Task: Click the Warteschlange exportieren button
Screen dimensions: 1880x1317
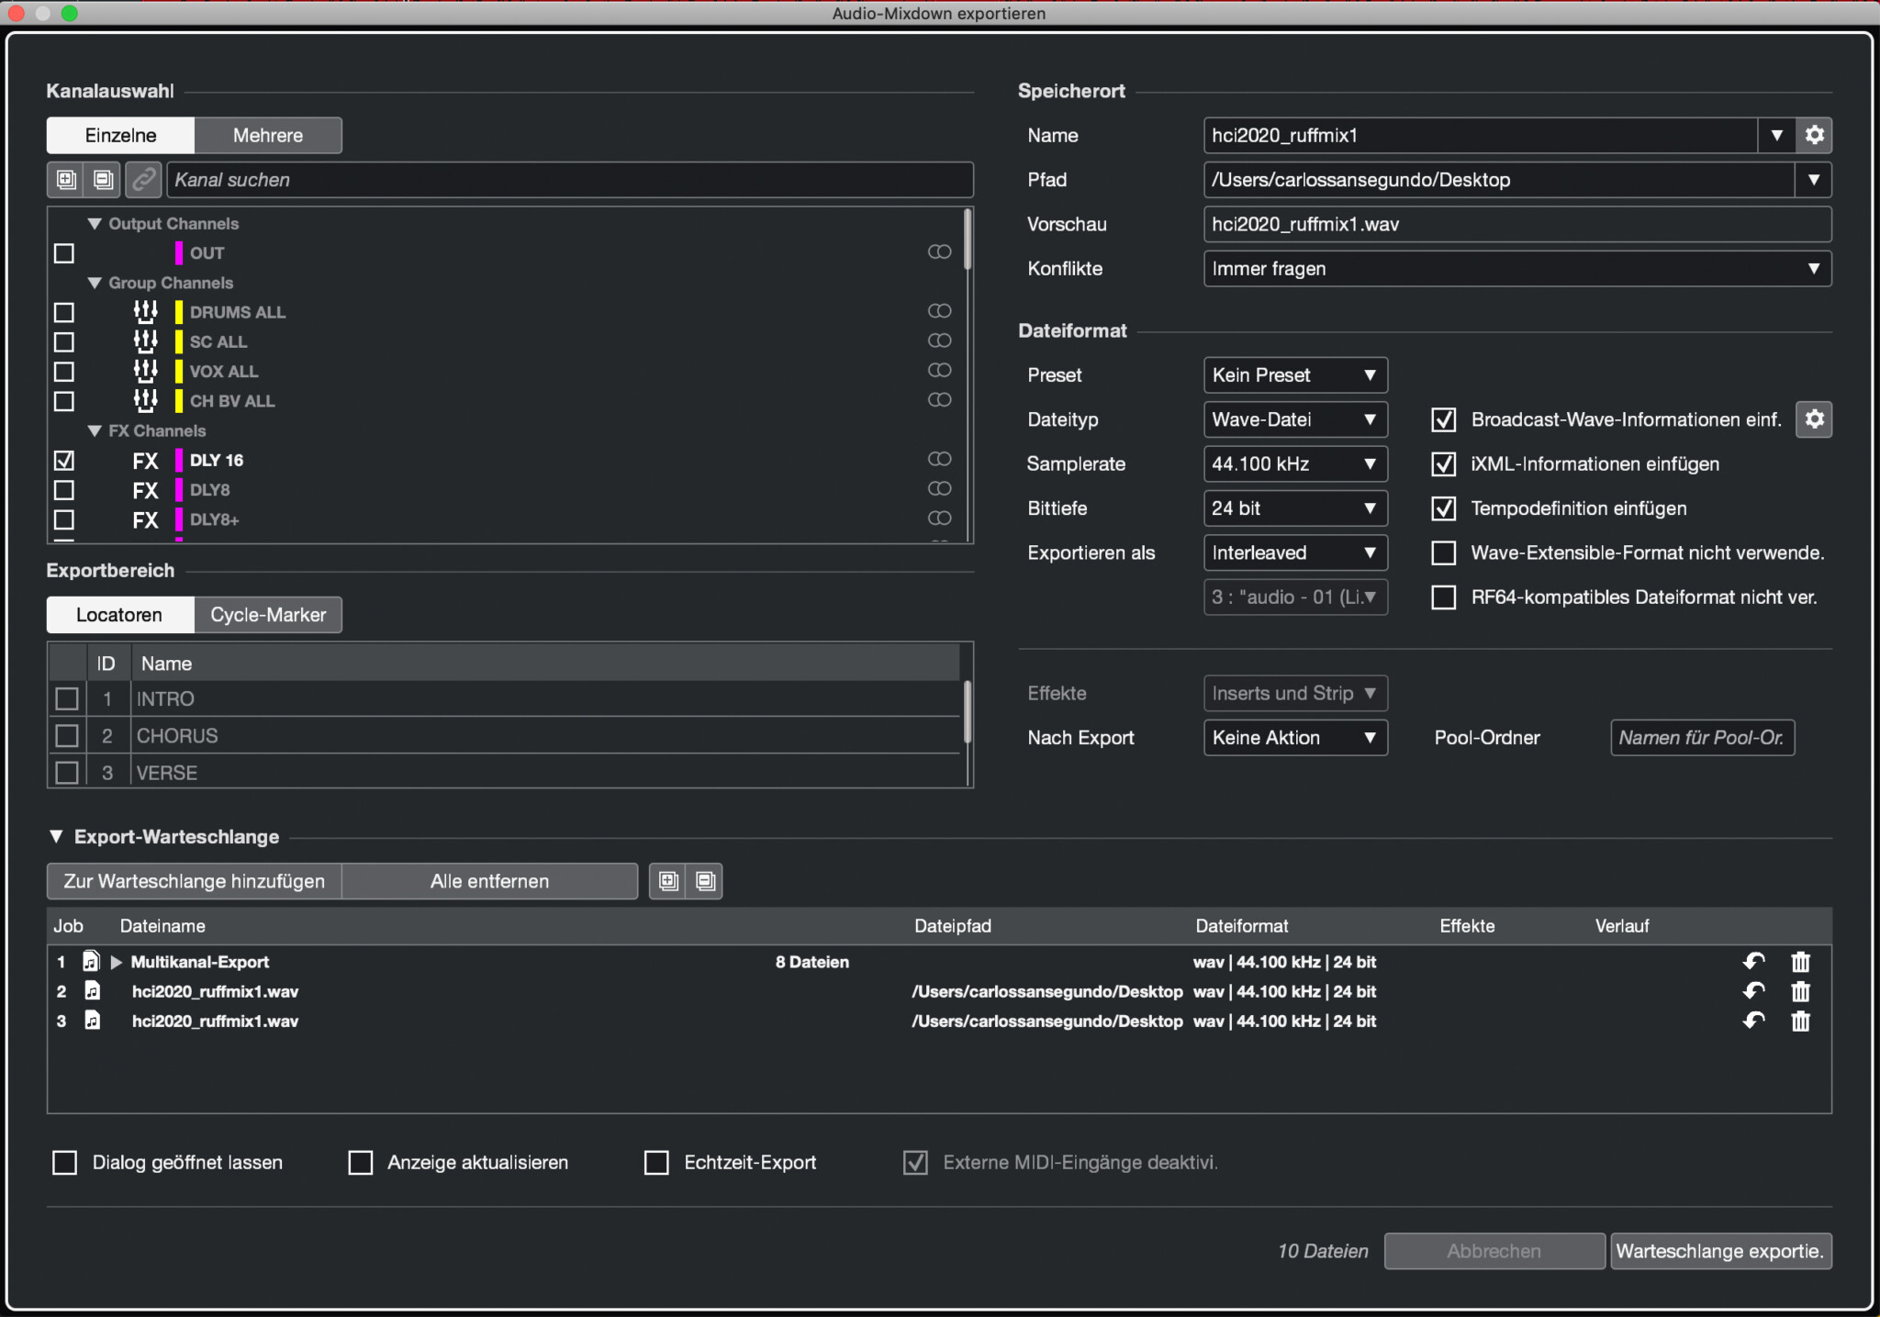Action: 1721,1251
